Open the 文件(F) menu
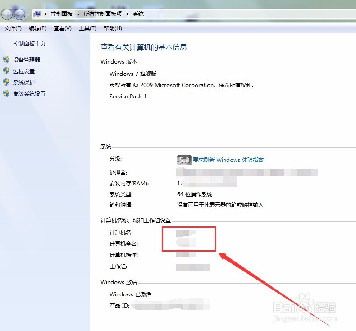This screenshot has height=331, width=356. coord(13,28)
